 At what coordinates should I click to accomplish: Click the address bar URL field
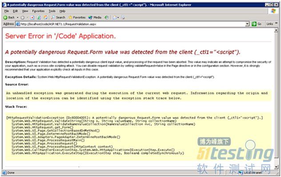pyautogui.click(x=132, y=24)
